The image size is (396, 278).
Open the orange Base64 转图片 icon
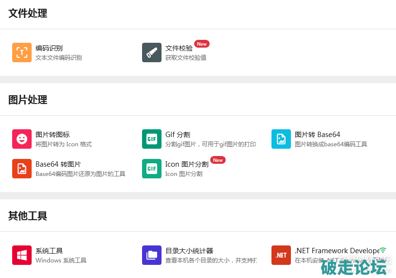(x=22, y=169)
